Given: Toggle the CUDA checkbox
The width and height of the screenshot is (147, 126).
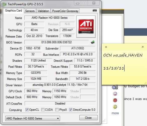Looking at the screenshot, I should coord(43,109).
